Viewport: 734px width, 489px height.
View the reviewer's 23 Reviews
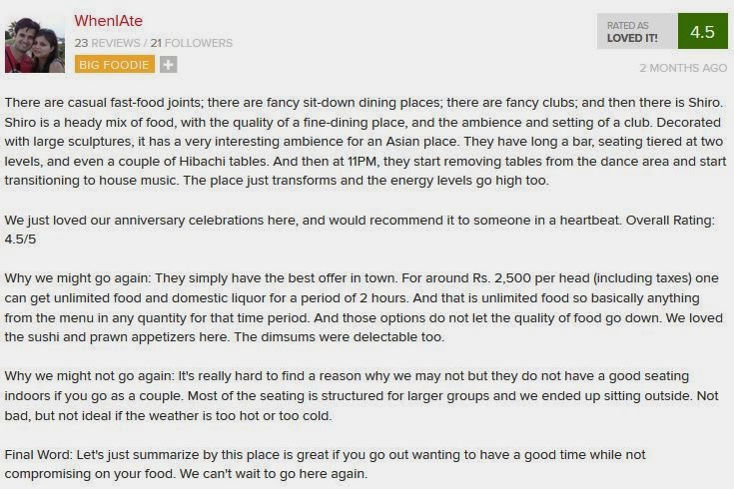tap(107, 43)
